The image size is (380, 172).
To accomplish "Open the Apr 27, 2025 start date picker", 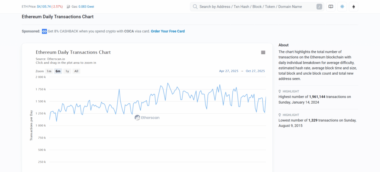I will [x=229, y=71].
